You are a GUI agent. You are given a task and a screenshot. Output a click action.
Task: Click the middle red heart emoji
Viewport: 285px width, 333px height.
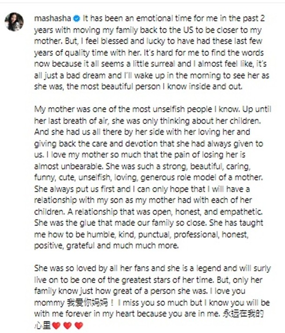pos(67,326)
